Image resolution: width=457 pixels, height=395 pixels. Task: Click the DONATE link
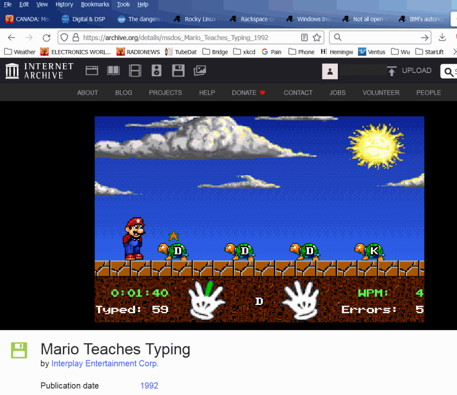click(248, 93)
